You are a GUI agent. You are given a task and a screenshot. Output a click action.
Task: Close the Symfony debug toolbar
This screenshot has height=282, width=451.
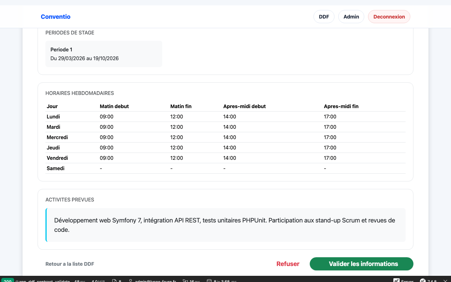coord(445,280)
